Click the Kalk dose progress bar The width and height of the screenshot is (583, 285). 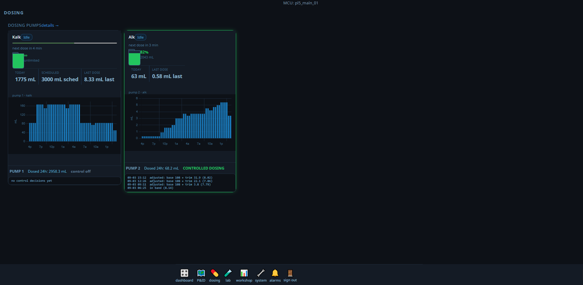[x=65, y=43]
